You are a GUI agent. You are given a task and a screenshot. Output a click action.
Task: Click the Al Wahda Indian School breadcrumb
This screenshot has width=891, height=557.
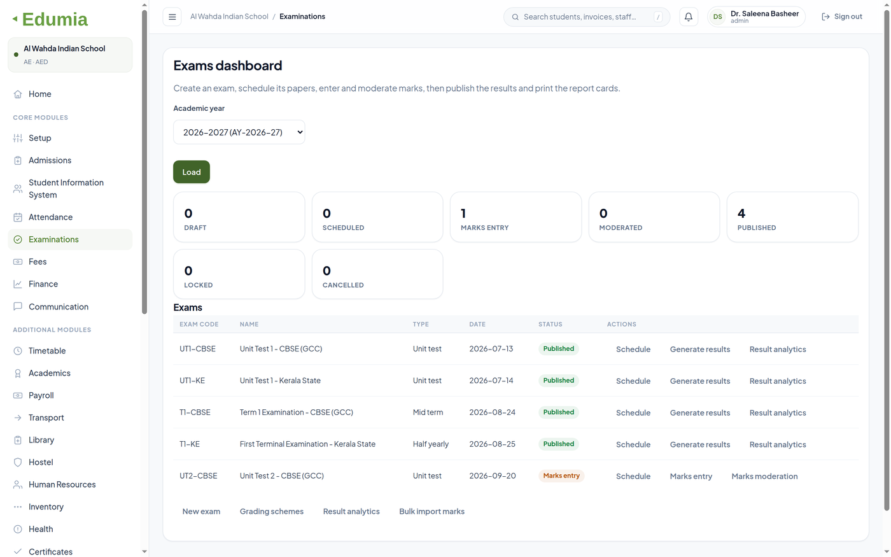click(x=229, y=17)
